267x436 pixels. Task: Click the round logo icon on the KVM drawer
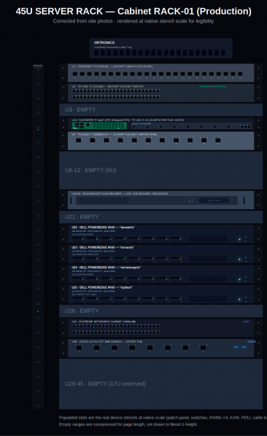click(x=191, y=201)
